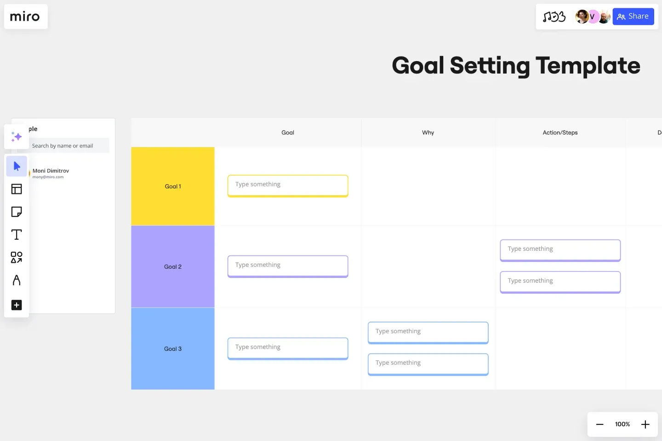Select the yellow Goal 1 cell
The image size is (662, 441).
pos(173,186)
